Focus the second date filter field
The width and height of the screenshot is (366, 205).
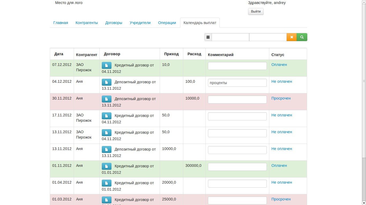[268, 37]
